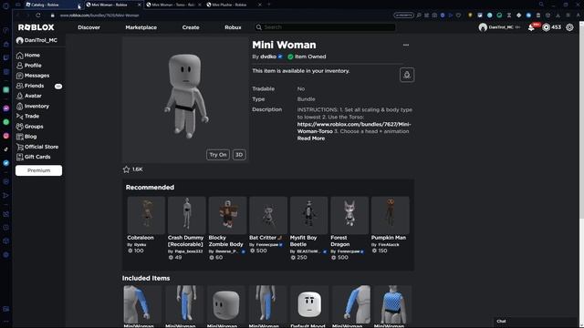The height and width of the screenshot is (328, 584).
Task: Open creator dvdko's profile
Action: [268, 56]
